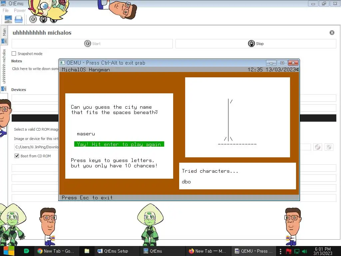Click the Stop machine button
This screenshot has width=341, height=256.
(256, 44)
